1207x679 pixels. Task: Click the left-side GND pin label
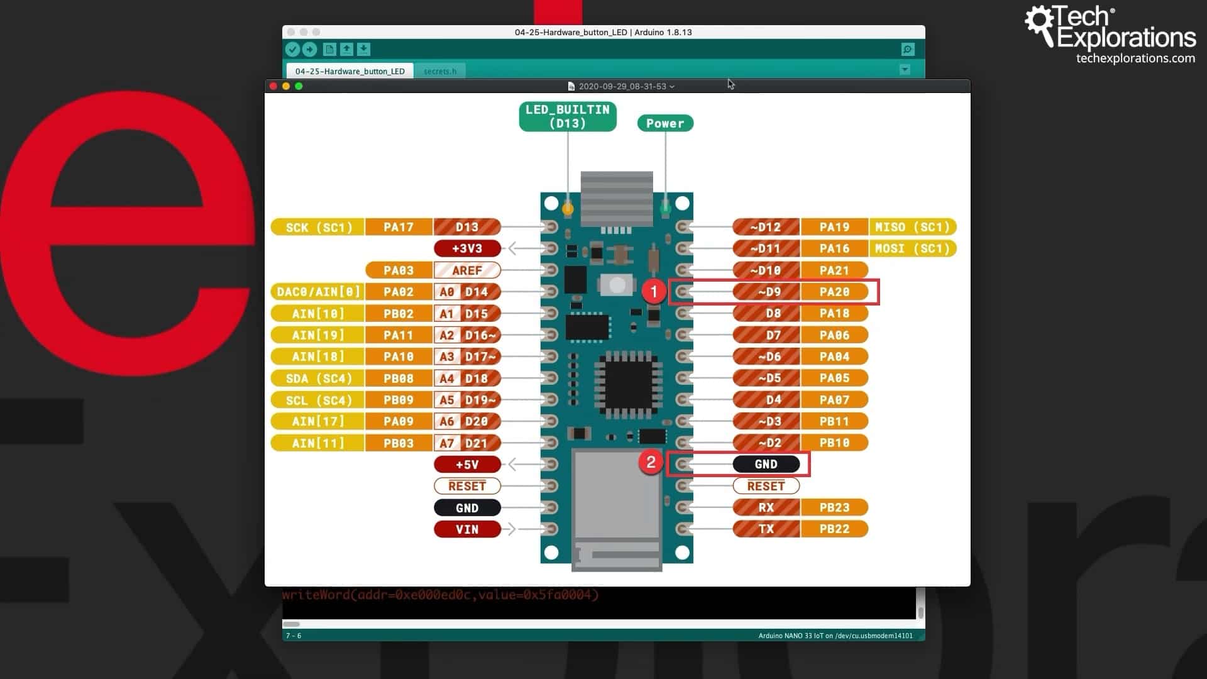(x=467, y=508)
